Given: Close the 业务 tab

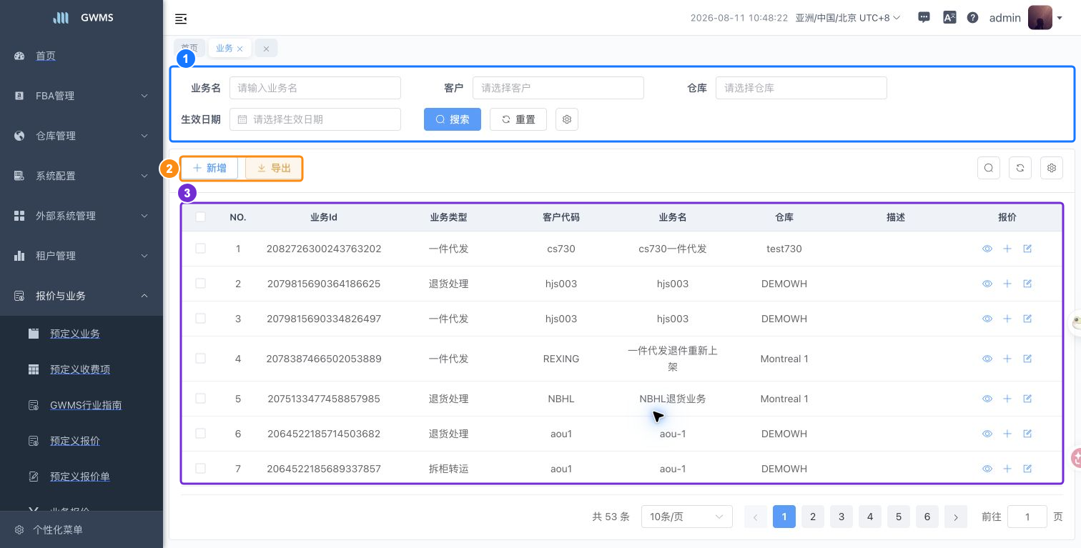Looking at the screenshot, I should pos(240,49).
